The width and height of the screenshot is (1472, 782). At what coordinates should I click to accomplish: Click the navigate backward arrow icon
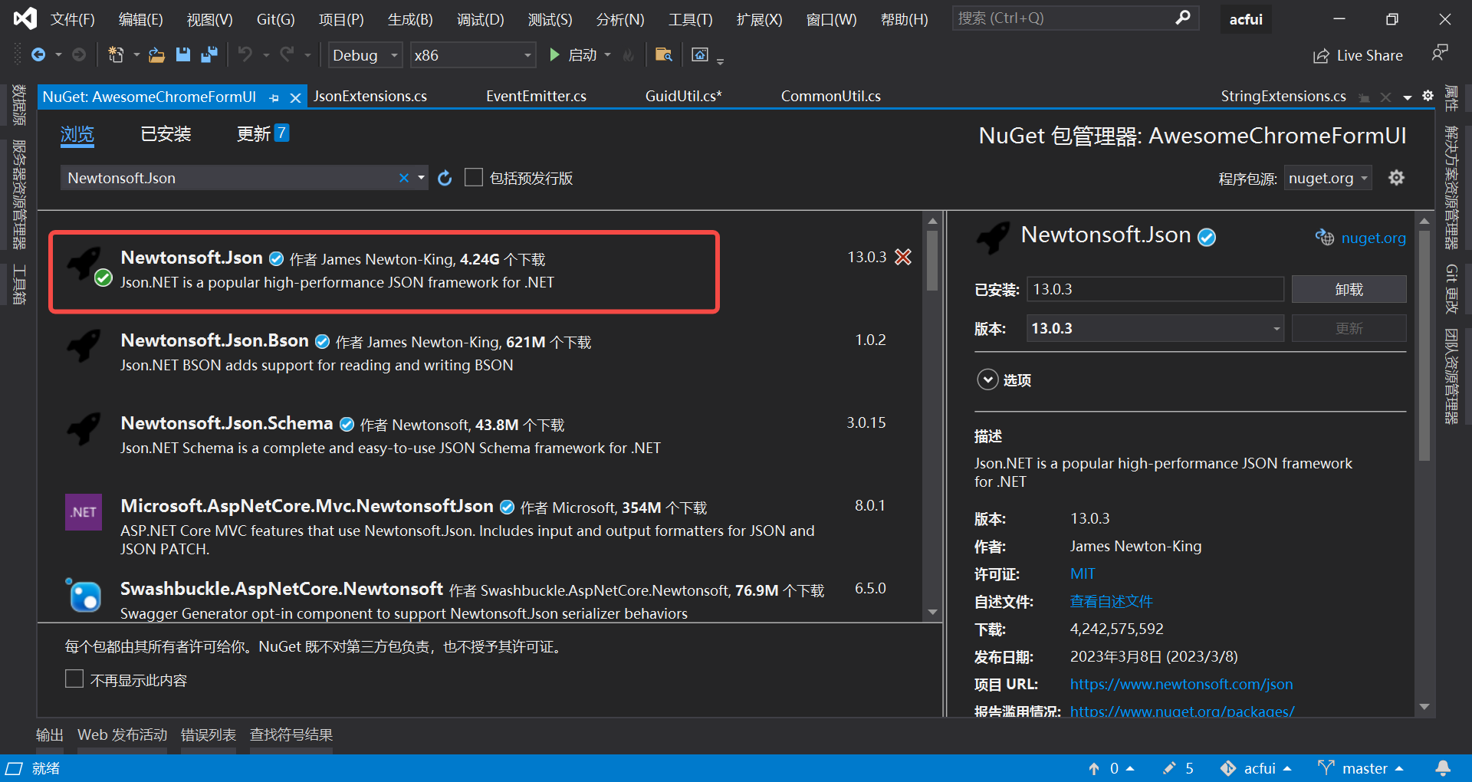(x=38, y=54)
